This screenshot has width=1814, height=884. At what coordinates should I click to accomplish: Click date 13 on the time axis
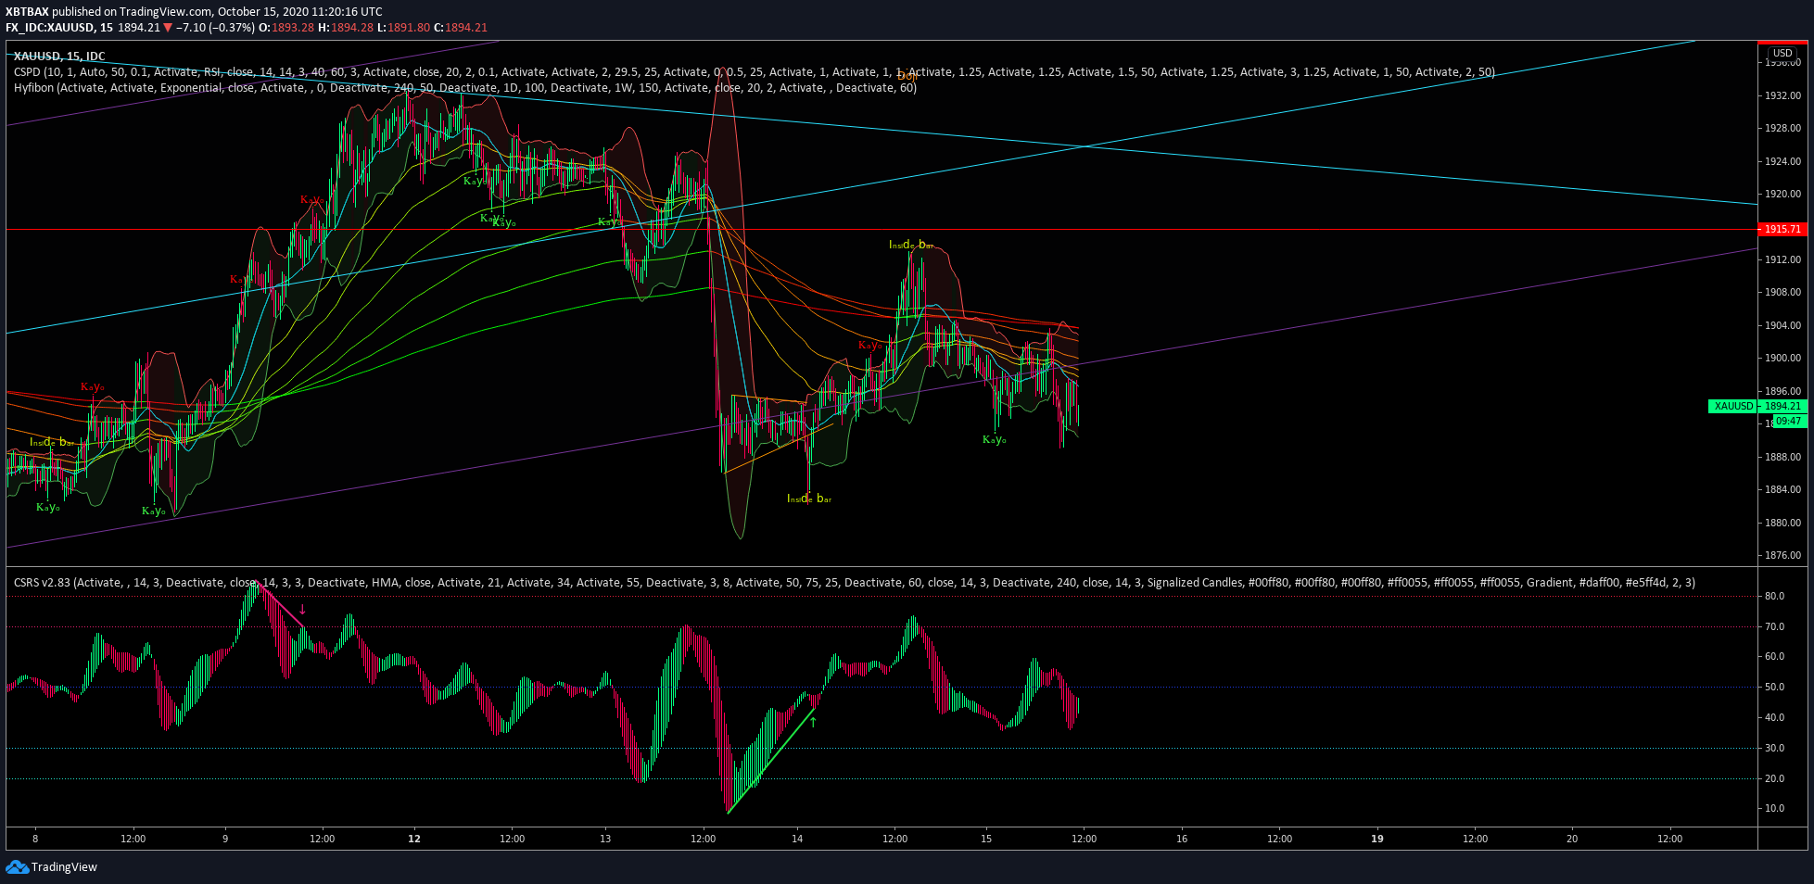pos(605,839)
